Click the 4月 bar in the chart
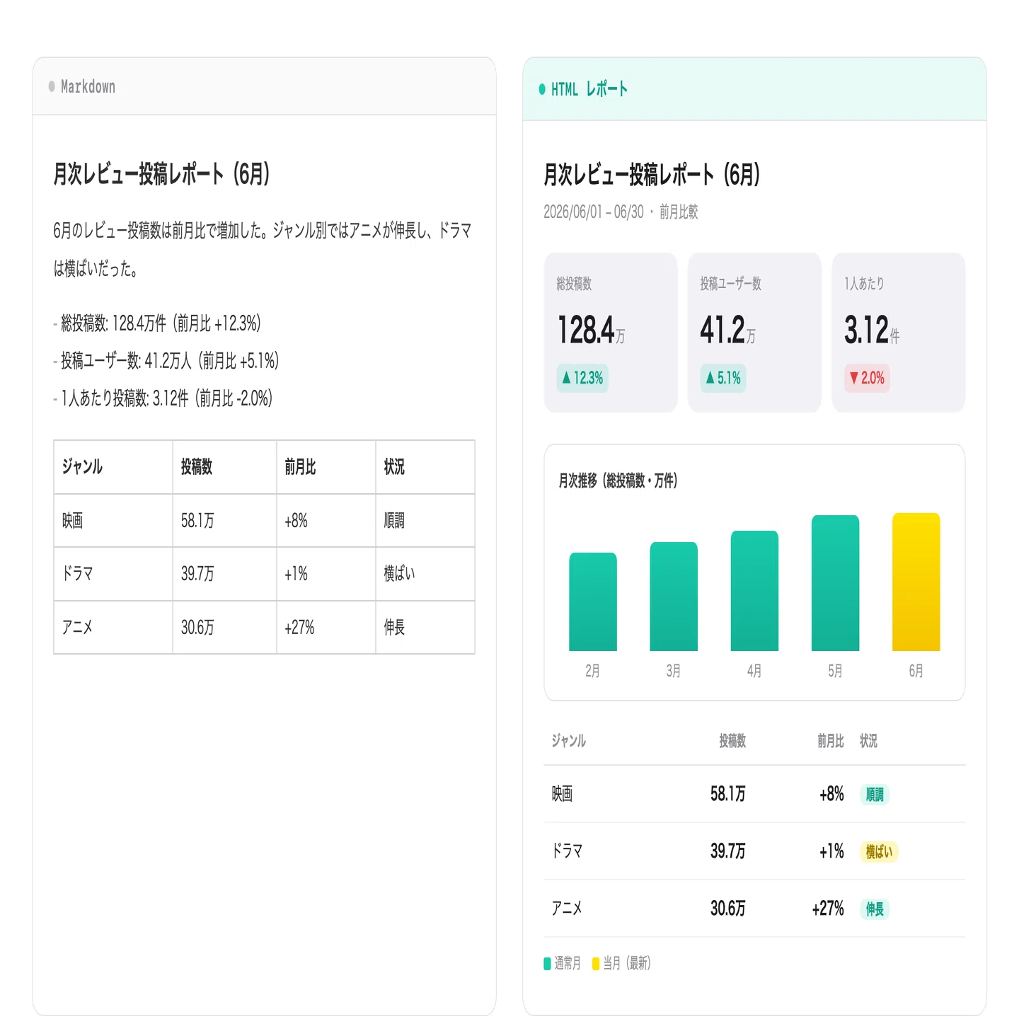 pos(754,591)
